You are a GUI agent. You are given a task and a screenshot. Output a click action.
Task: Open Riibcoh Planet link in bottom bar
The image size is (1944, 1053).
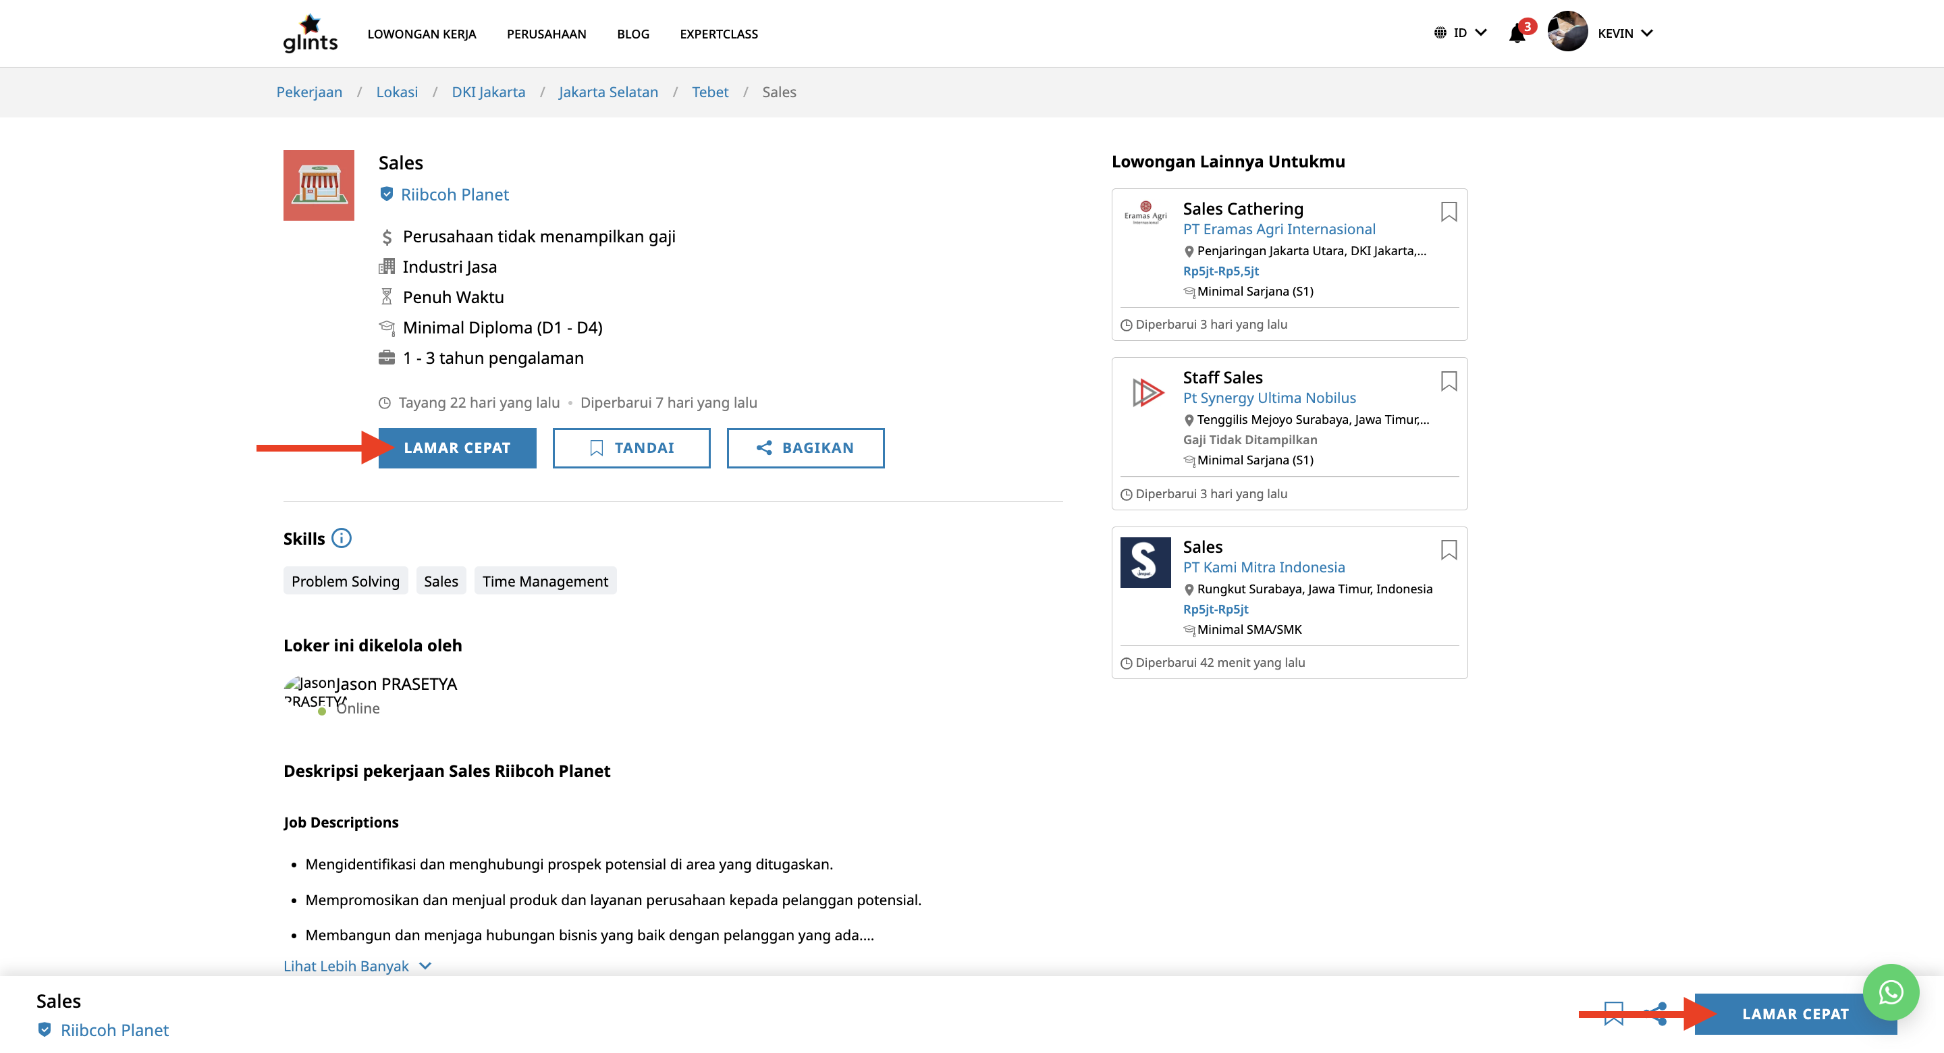(x=115, y=1030)
